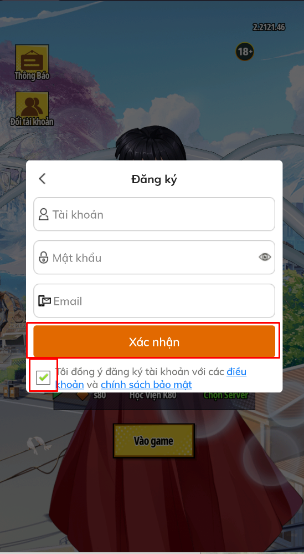Viewport: 304px width, 554px height.
Task: Open the Chọn Server selector
Action: point(226,396)
